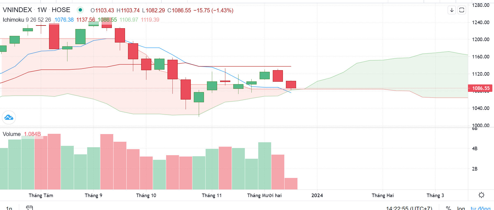
Task: Toggle auto scale "tự động"
Action: (480, 208)
